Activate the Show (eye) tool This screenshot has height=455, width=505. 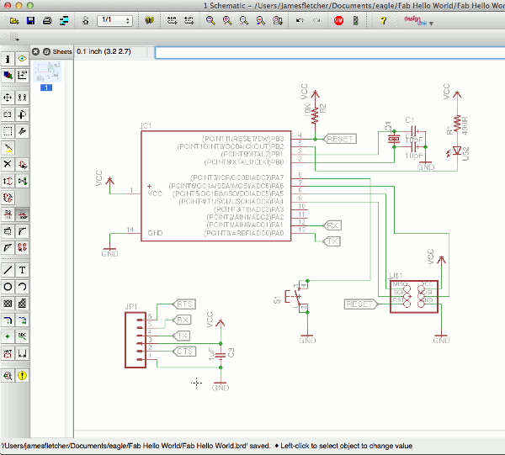[x=22, y=59]
